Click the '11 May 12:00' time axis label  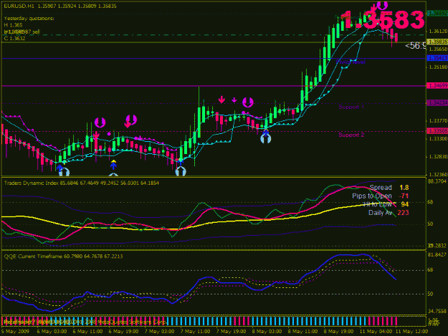pos(411,332)
